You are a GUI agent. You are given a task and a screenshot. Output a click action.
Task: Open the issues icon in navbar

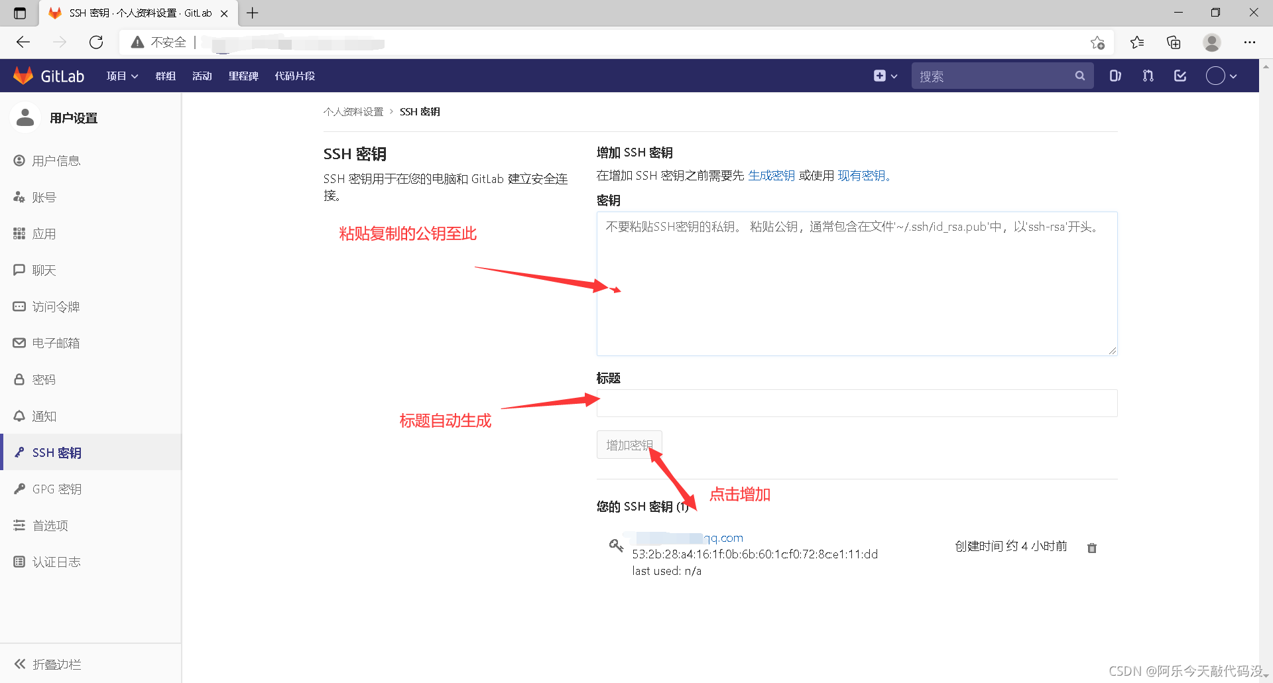click(1115, 76)
